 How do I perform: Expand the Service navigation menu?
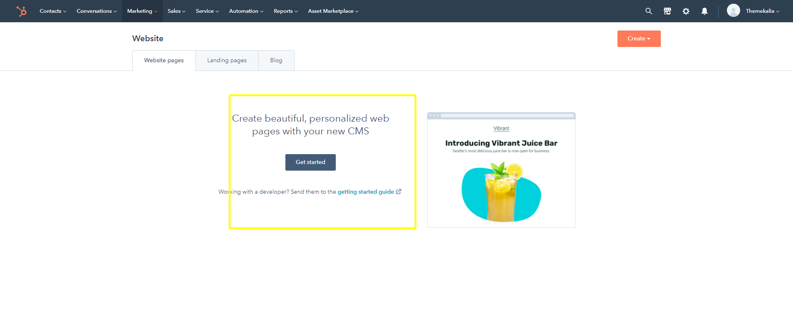(x=207, y=11)
